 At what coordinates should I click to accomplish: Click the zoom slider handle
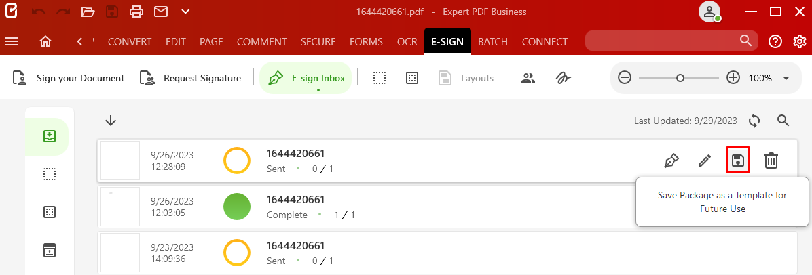point(680,78)
